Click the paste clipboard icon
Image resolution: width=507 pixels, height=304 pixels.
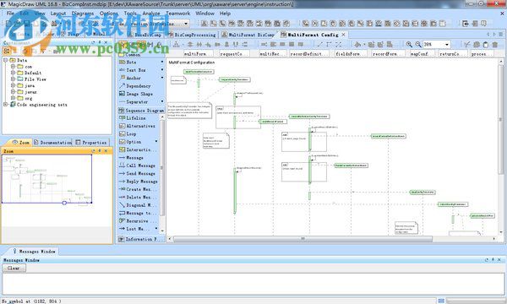pyautogui.click(x=486, y=44)
